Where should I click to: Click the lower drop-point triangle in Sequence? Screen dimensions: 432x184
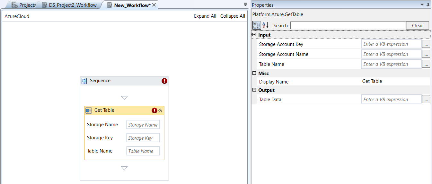click(x=124, y=168)
